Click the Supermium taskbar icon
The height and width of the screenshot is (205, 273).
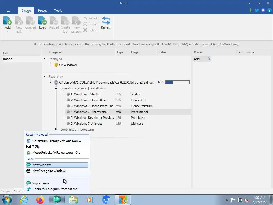(57, 200)
